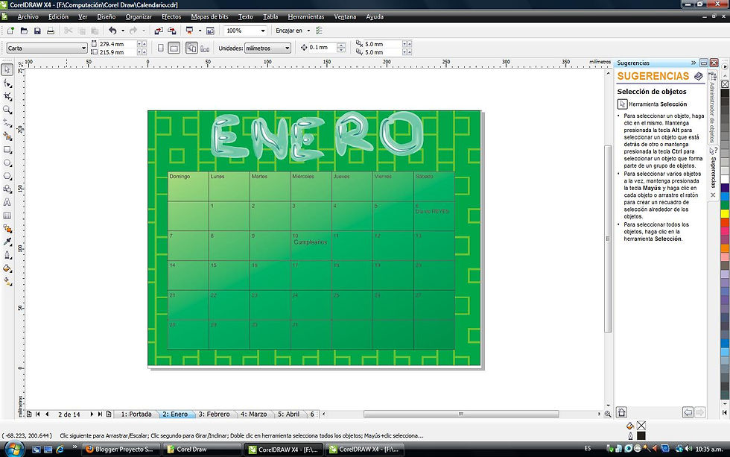Viewport: 730px width, 457px height.
Task: Click the horizontal scrollbar thumb
Action: [461, 415]
